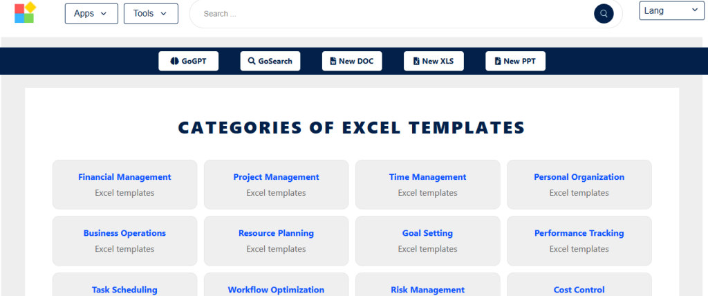Click the brain icon on GoGPT
The width and height of the screenshot is (708, 296).
click(x=175, y=61)
